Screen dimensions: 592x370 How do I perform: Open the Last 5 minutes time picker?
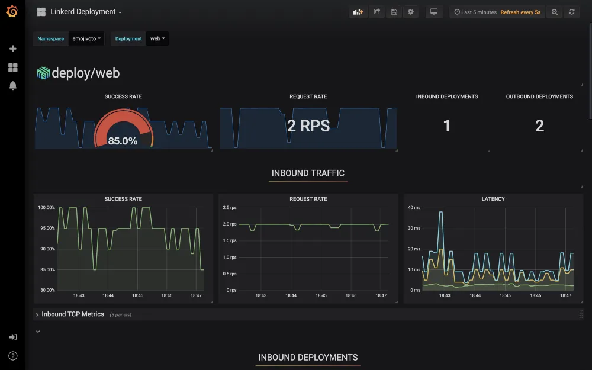click(x=475, y=12)
